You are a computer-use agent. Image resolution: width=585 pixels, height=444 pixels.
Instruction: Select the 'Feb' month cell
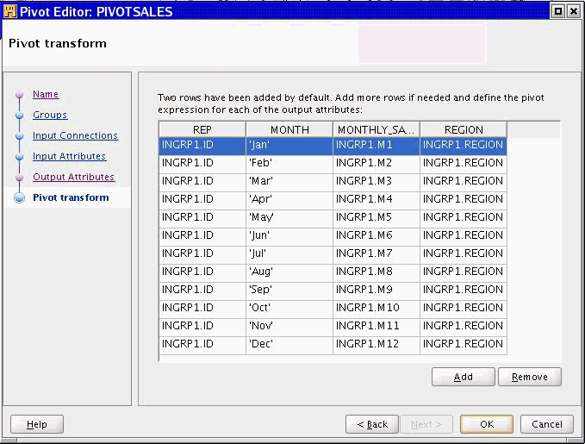(289, 163)
